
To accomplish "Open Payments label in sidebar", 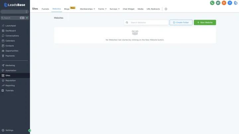I will [10, 56].
